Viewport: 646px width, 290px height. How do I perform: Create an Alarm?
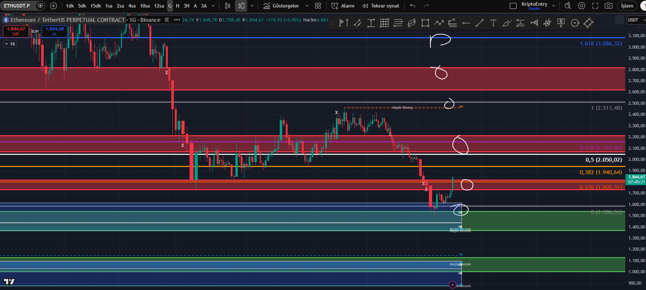coord(342,5)
